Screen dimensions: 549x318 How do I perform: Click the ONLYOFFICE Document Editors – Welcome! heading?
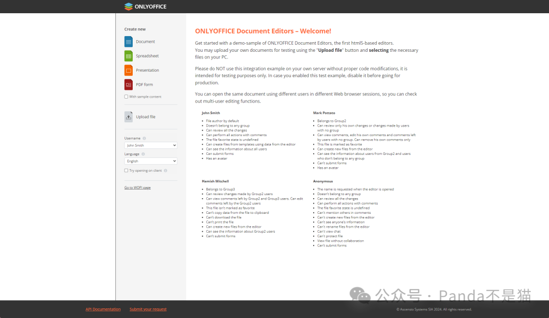(x=263, y=31)
